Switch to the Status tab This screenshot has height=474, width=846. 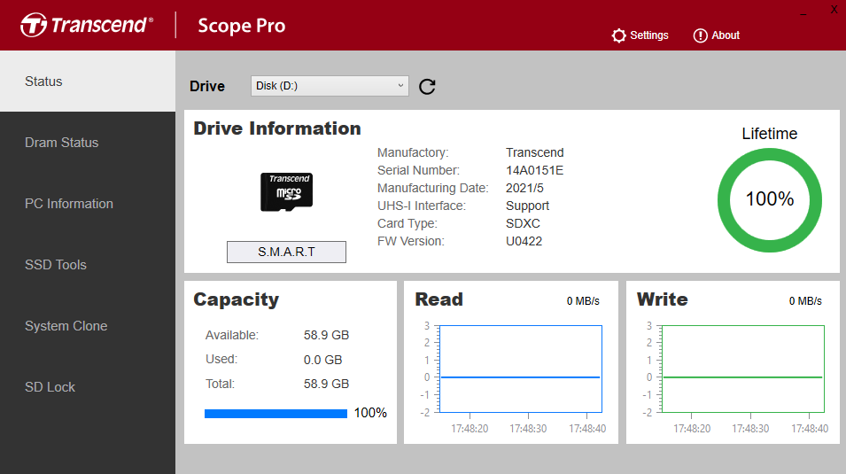click(88, 82)
